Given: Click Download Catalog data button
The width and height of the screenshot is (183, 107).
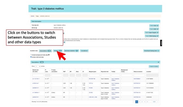Looking at the screenshot, I should click(x=152, y=51).
